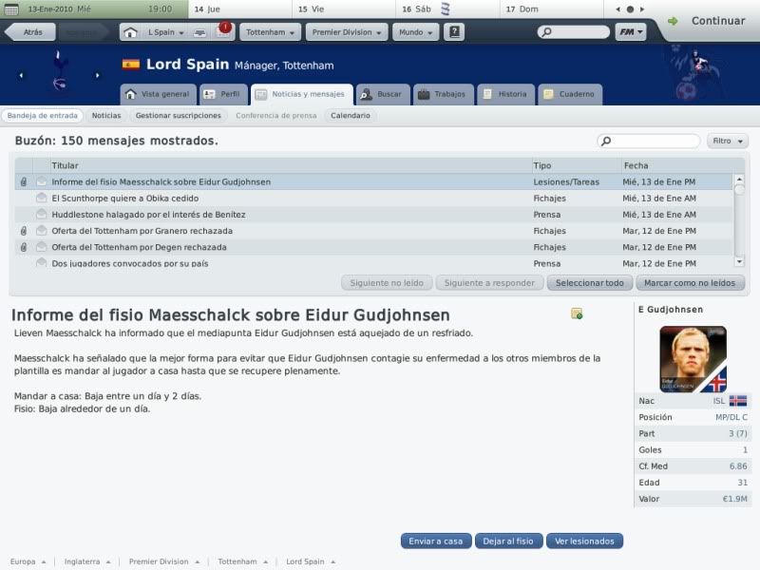Viewport: 760px width, 570px height.
Task: Sort messages by the Tipo column header
Action: click(576, 165)
